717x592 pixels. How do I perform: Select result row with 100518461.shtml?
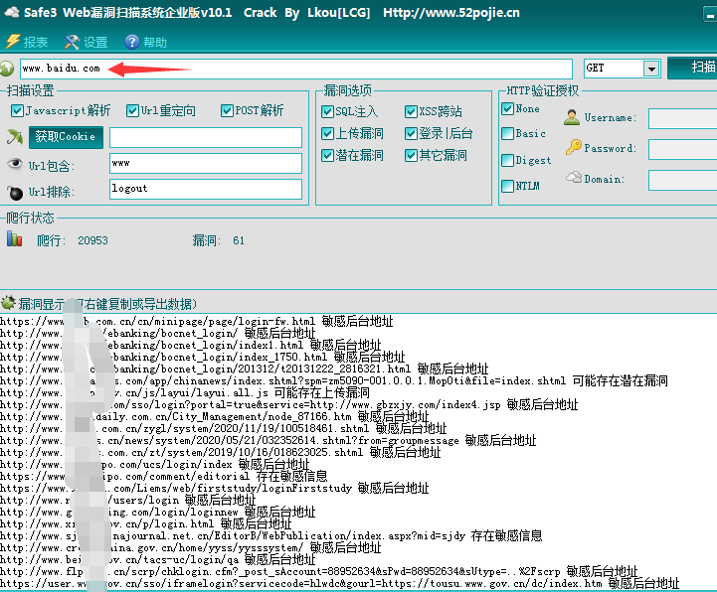point(224,428)
